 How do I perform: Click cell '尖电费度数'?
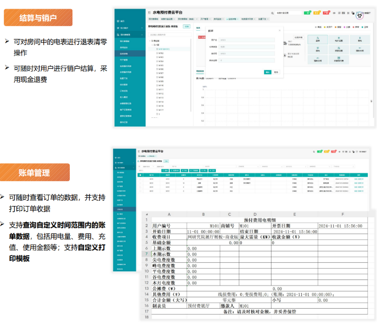click(x=169, y=260)
